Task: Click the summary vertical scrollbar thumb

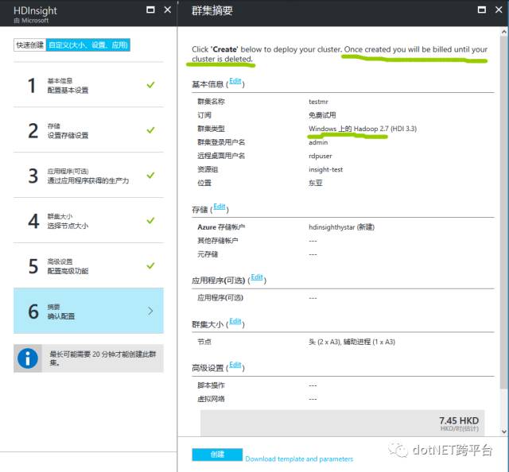Action: click(x=503, y=212)
